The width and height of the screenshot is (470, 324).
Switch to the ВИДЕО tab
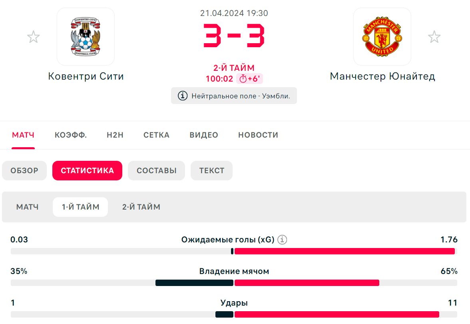point(204,135)
